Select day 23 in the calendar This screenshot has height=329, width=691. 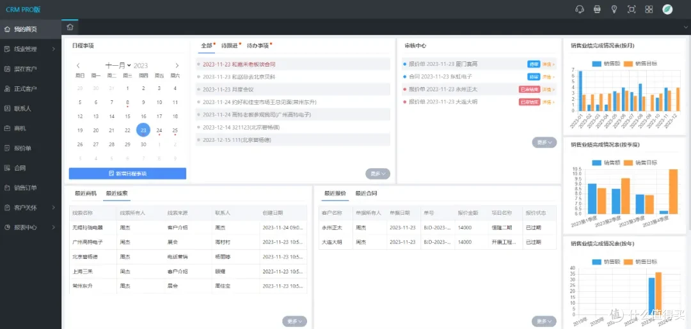pos(143,130)
